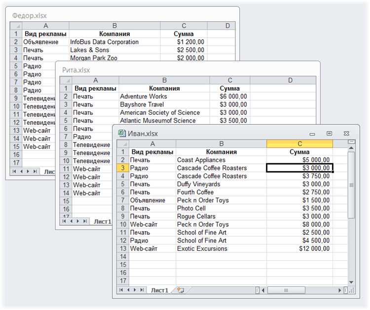Click the scroll up arrow in Иван.xlsx
The width and height of the screenshot is (370, 310).
click(x=351, y=148)
